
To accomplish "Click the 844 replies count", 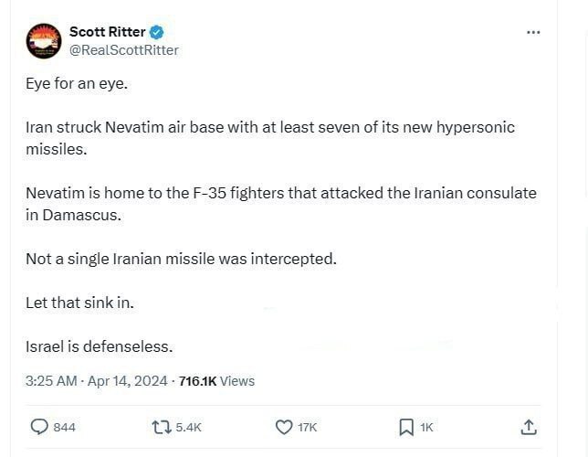I will pos(65,428).
